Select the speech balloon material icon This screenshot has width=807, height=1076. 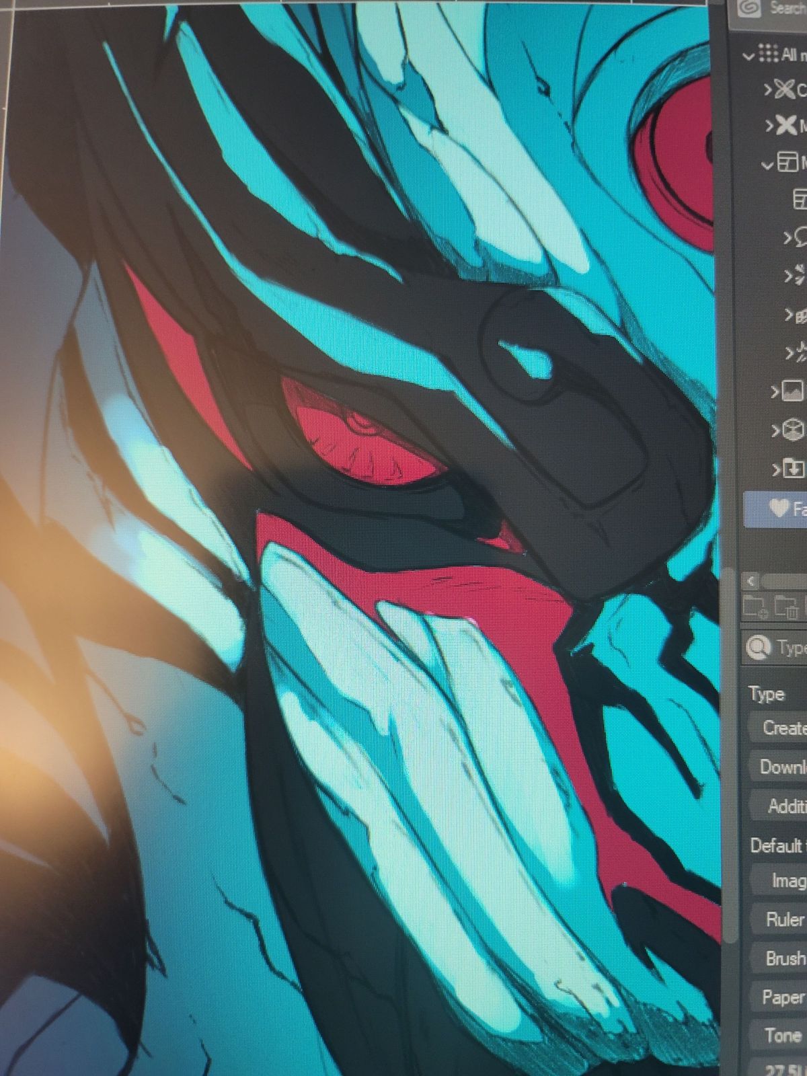click(801, 236)
